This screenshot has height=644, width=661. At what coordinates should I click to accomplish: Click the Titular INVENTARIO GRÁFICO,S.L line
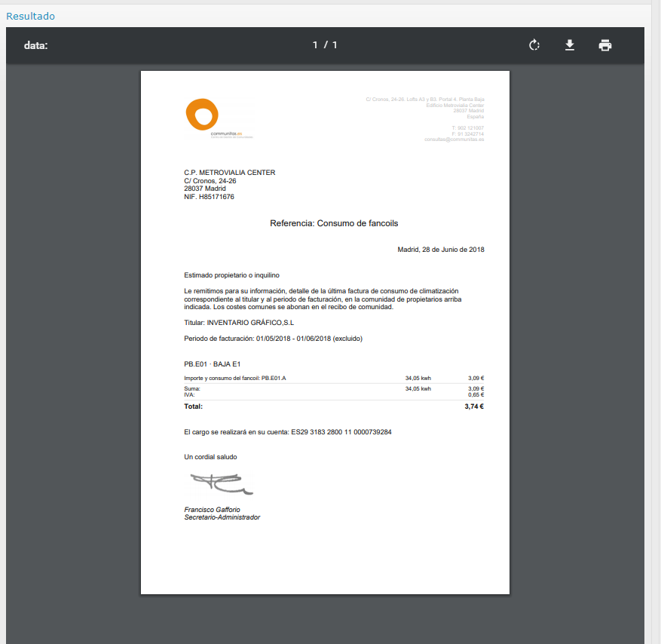[x=239, y=323]
